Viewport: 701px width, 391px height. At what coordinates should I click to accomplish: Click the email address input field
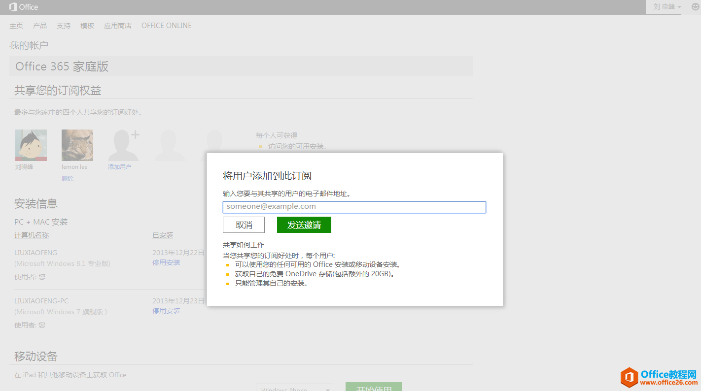tap(354, 207)
